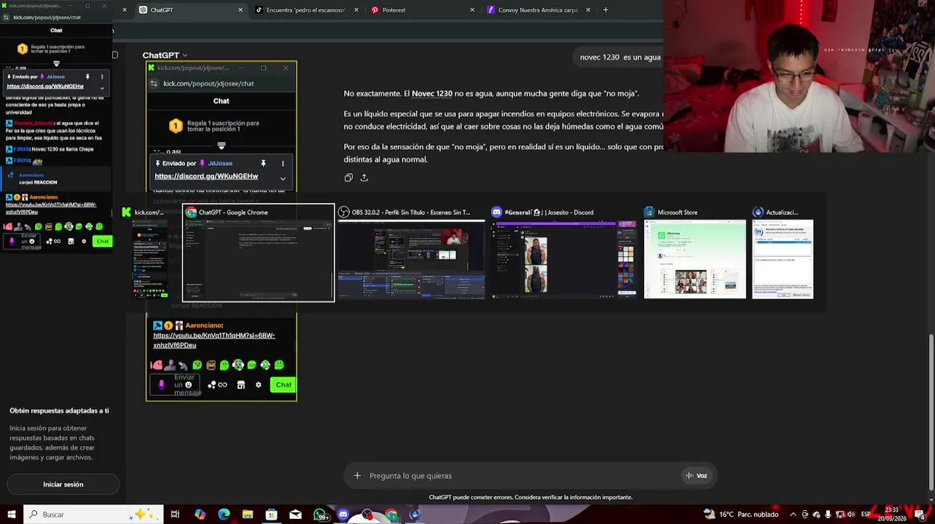Toggle pin icon in small top-left Kick chat
The image size is (935, 524).
click(87, 76)
